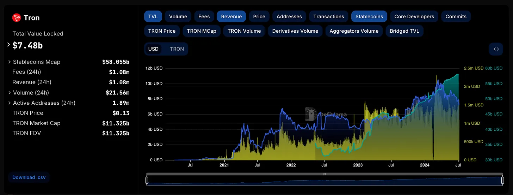Expand the Active Addresses (24h) row

pos(10,103)
